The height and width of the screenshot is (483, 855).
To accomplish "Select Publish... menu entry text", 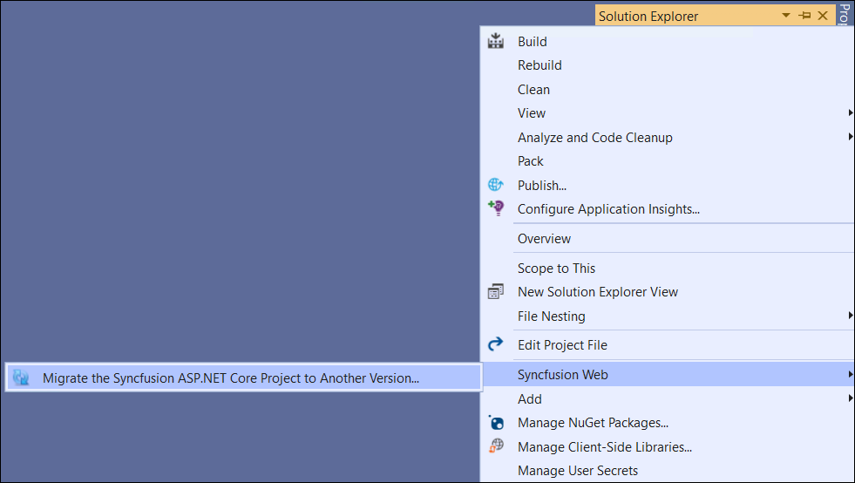I will [x=542, y=186].
